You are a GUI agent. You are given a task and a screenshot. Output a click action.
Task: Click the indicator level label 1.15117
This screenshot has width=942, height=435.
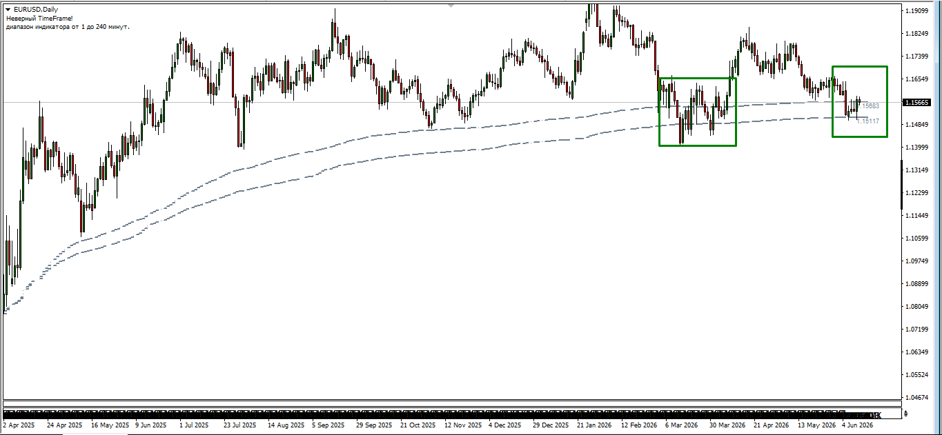point(867,121)
